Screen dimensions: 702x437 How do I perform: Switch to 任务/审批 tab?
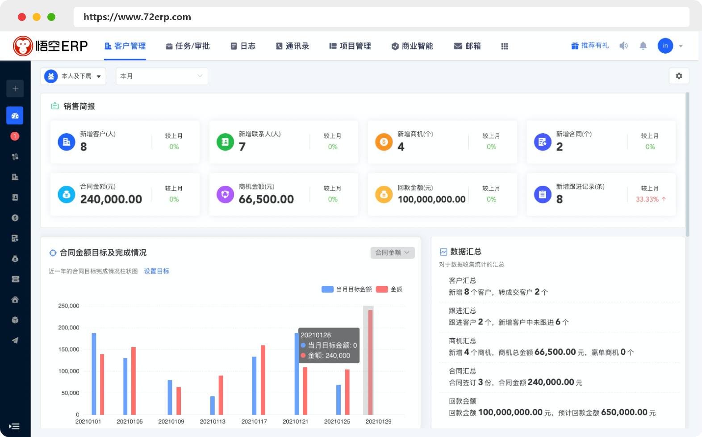[188, 46]
